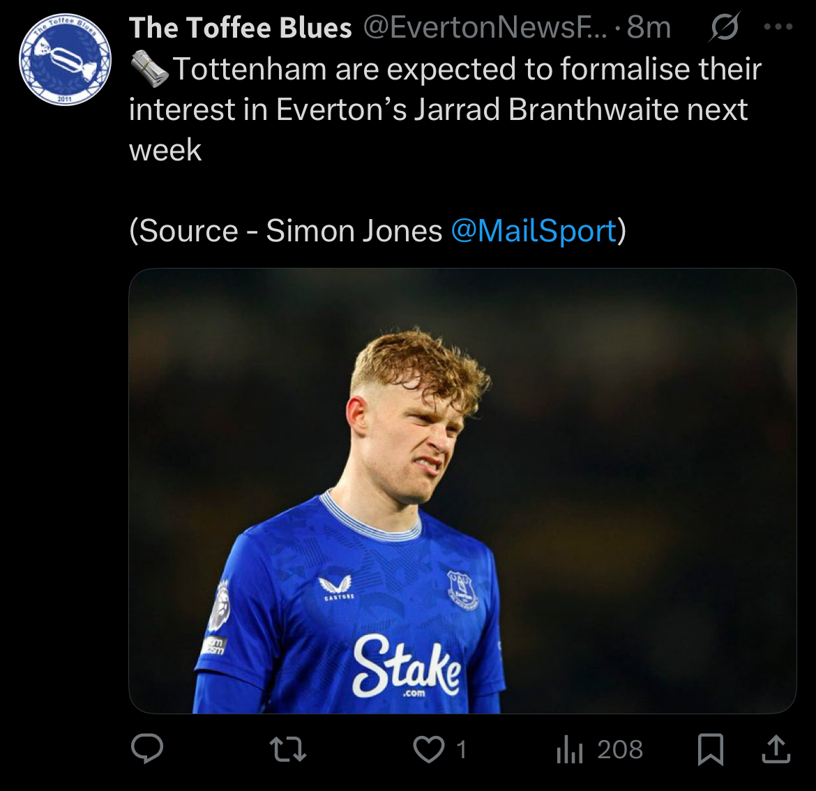Screen dimensions: 816x791
Task: Bookmark this tweet
Action: (x=710, y=749)
